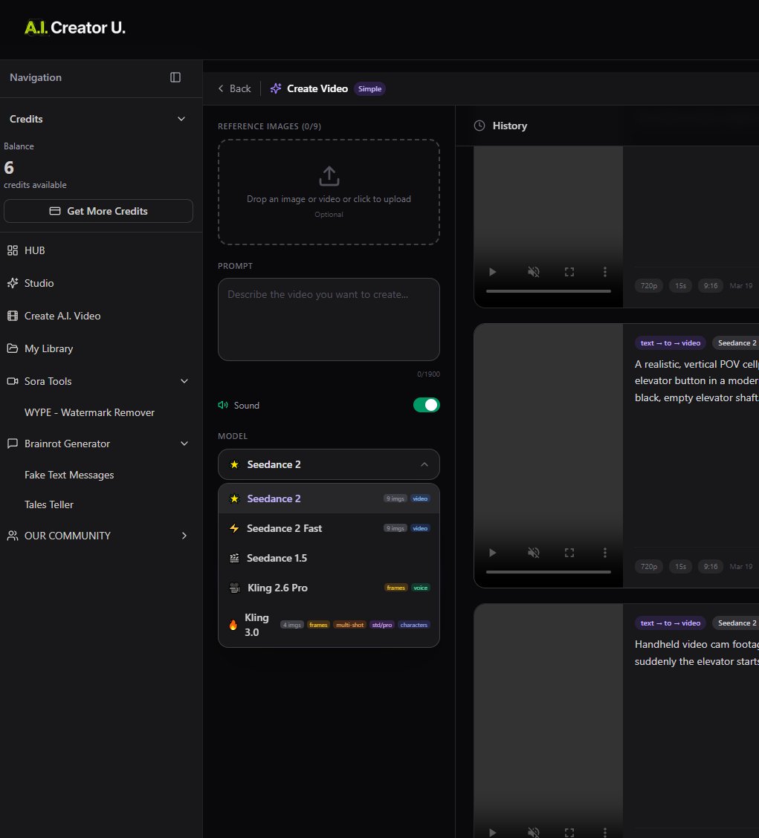Close the Seedance 2 model dropdown

(329, 464)
